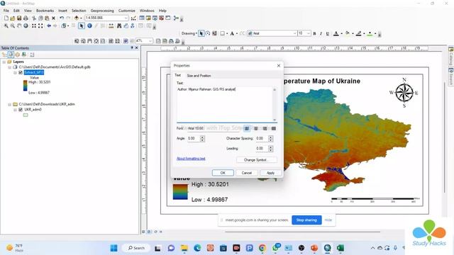Open the Drawing menu dropdown
Screen dimensions: 454x255
click(x=189, y=33)
